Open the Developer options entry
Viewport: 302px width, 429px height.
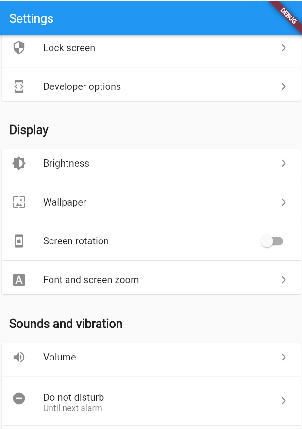(x=146, y=86)
